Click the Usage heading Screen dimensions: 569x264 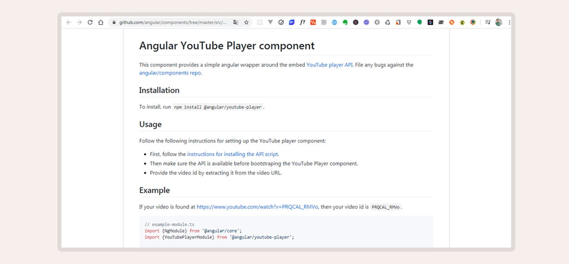point(150,124)
